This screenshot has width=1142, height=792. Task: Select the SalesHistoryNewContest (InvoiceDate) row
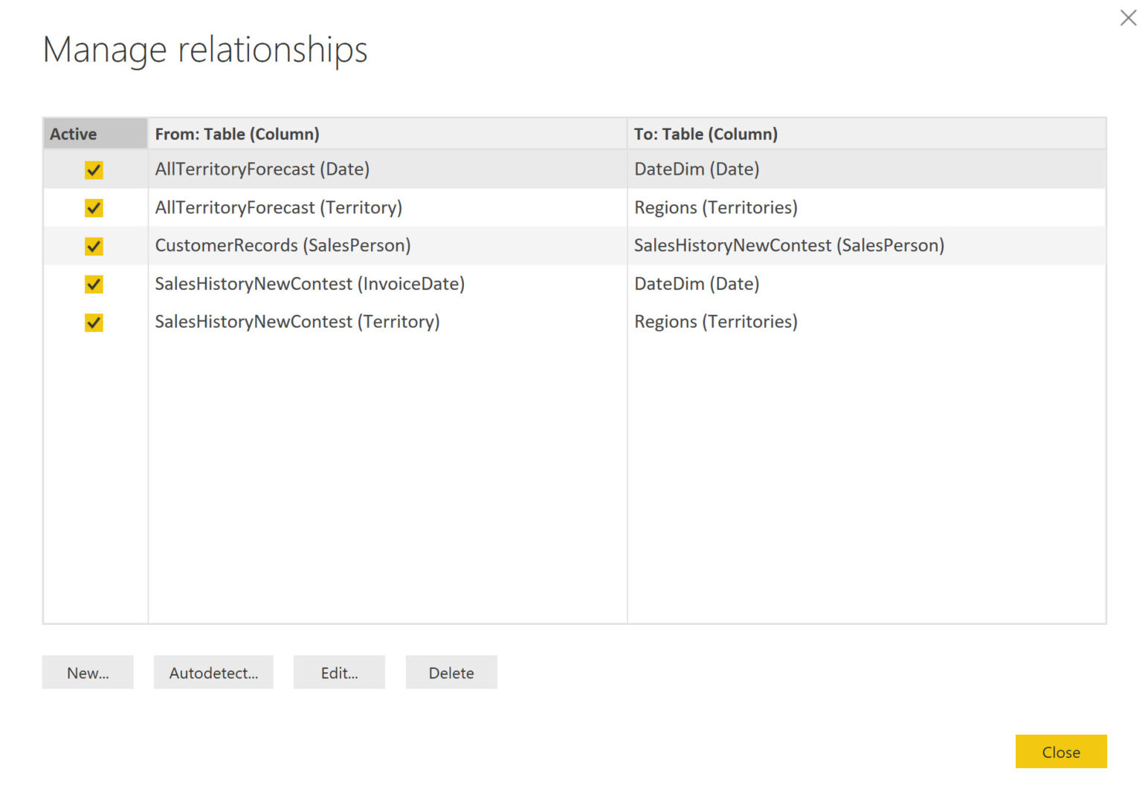[x=310, y=285]
